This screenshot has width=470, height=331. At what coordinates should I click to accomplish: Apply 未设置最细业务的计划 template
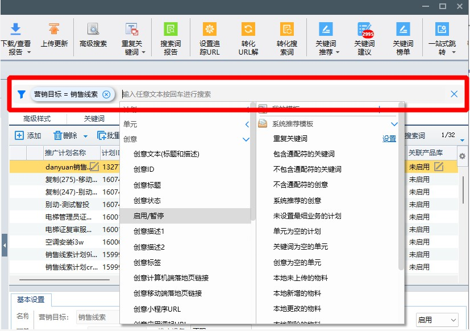(307, 216)
